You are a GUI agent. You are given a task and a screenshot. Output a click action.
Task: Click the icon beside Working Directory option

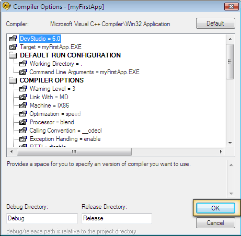coord(23,64)
